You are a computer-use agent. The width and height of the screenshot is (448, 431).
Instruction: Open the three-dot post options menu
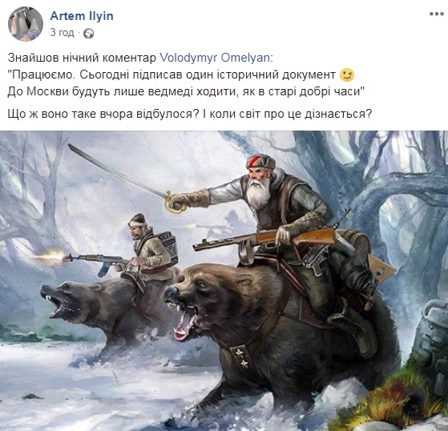(436, 14)
